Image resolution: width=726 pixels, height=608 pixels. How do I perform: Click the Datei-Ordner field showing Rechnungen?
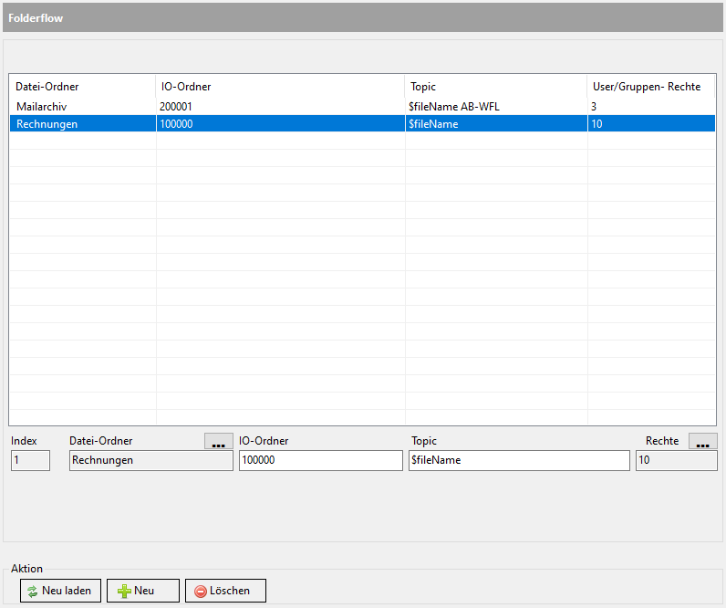point(150,461)
